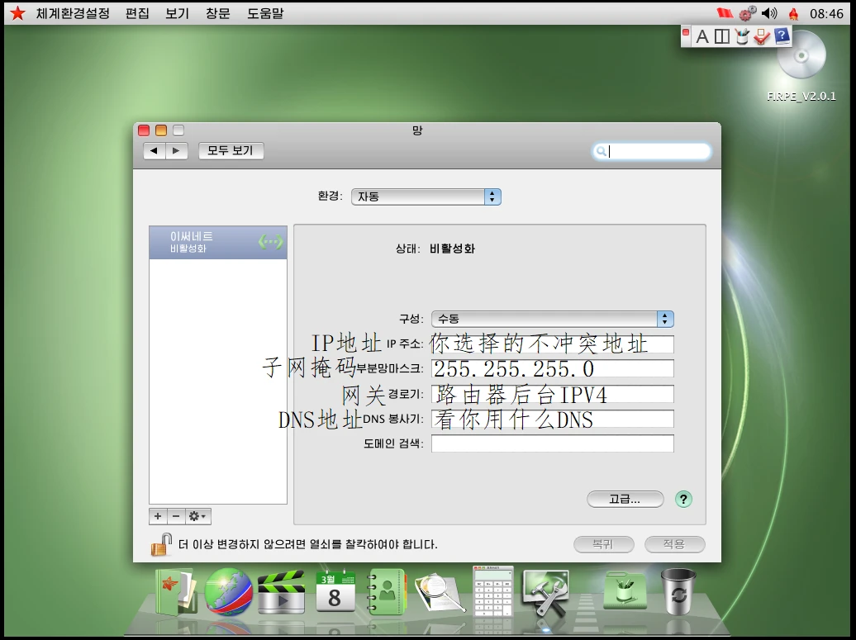Open the trash bin in the dock
Image resolution: width=856 pixels, height=640 pixels.
click(x=678, y=591)
